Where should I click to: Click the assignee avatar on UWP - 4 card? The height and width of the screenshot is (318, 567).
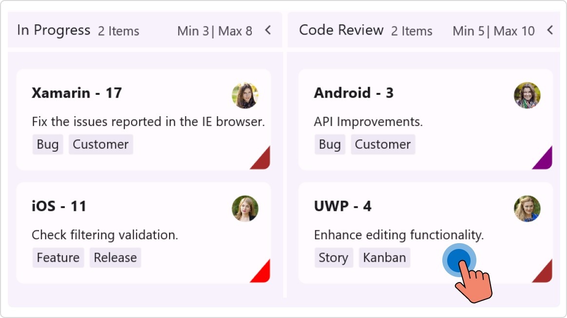(x=527, y=209)
